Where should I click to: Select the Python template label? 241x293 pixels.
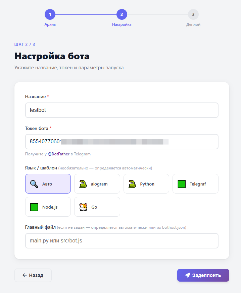click(147, 184)
